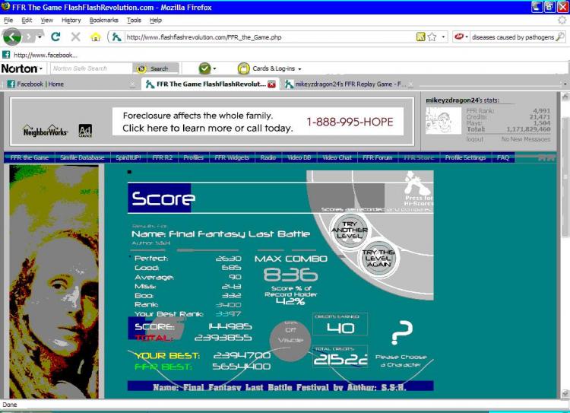Click the Ad Council logo
Viewport: 570px width, 413px height.
point(85,131)
